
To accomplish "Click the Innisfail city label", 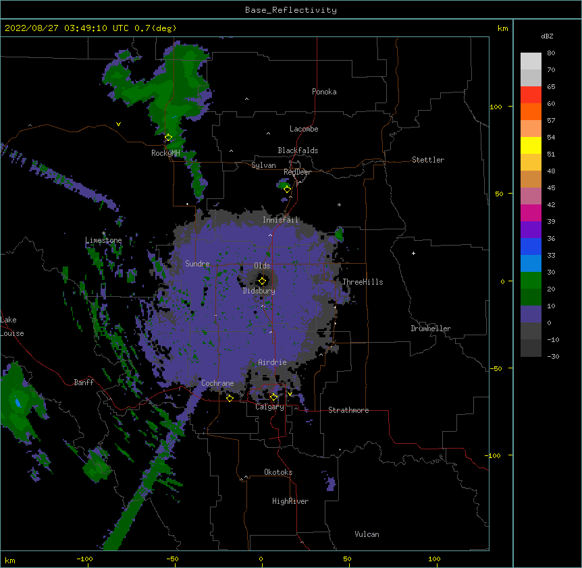I will click(x=280, y=220).
